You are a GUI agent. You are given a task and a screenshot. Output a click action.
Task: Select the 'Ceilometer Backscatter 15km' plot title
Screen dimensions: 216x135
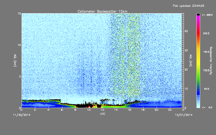tap(102, 11)
